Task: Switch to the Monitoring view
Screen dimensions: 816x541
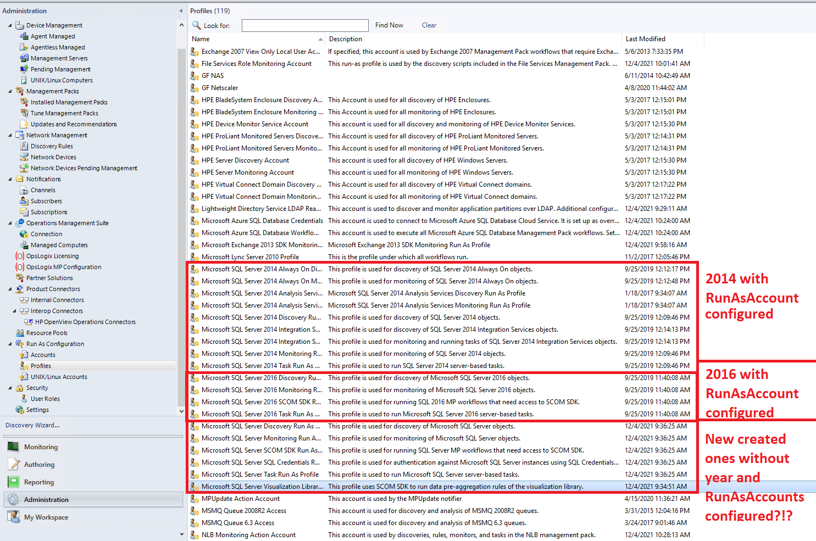Action: coord(41,447)
